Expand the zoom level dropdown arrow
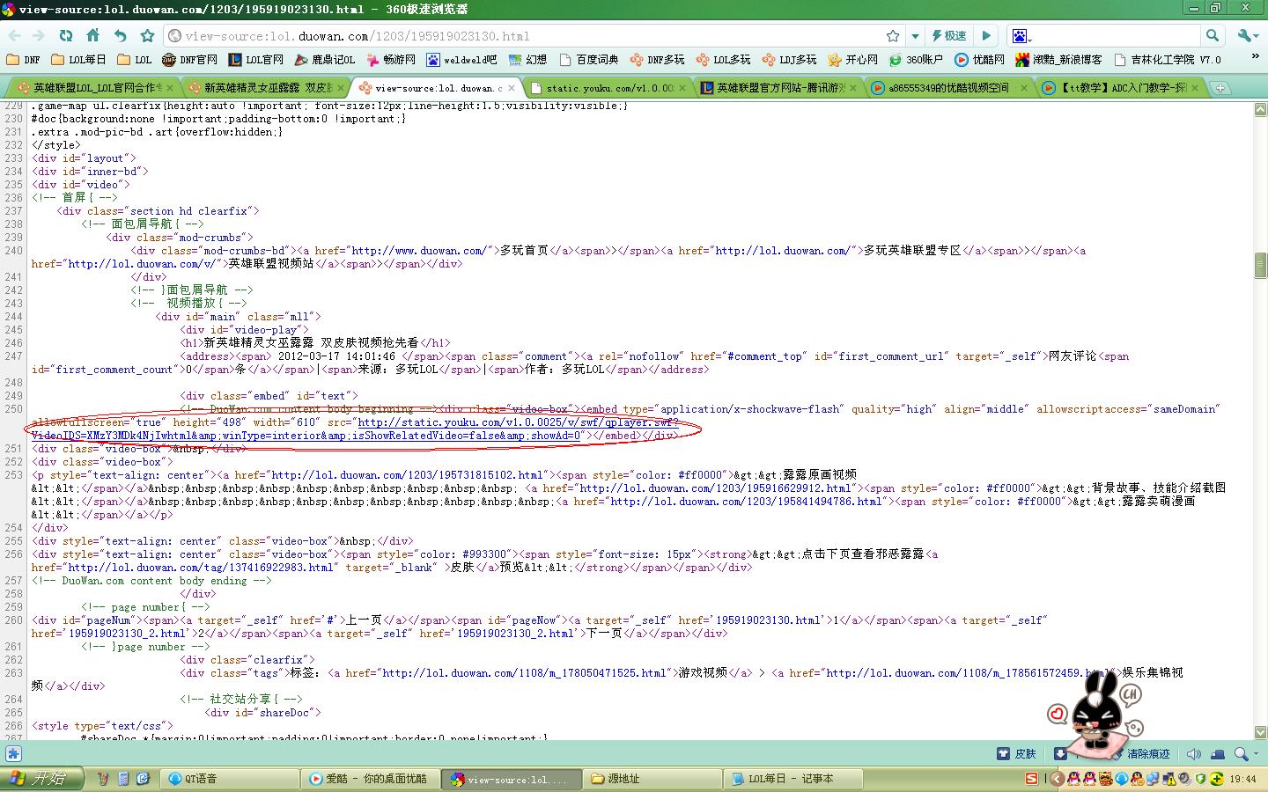Viewport: 1268px width, 792px height. pyautogui.click(x=1254, y=754)
